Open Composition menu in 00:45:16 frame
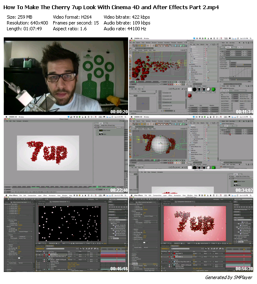This screenshot has height=284, width=257. pos(32,196)
